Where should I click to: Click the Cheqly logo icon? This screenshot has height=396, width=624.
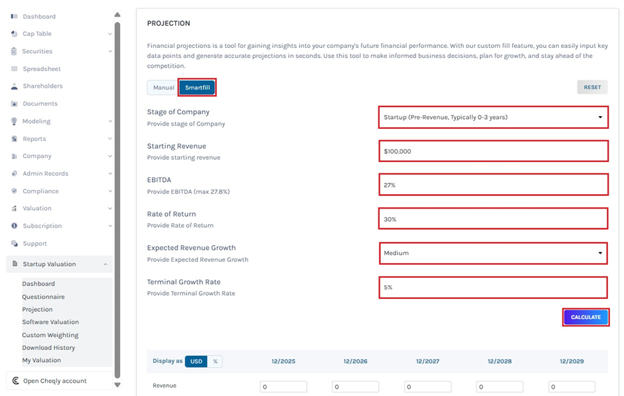click(15, 381)
